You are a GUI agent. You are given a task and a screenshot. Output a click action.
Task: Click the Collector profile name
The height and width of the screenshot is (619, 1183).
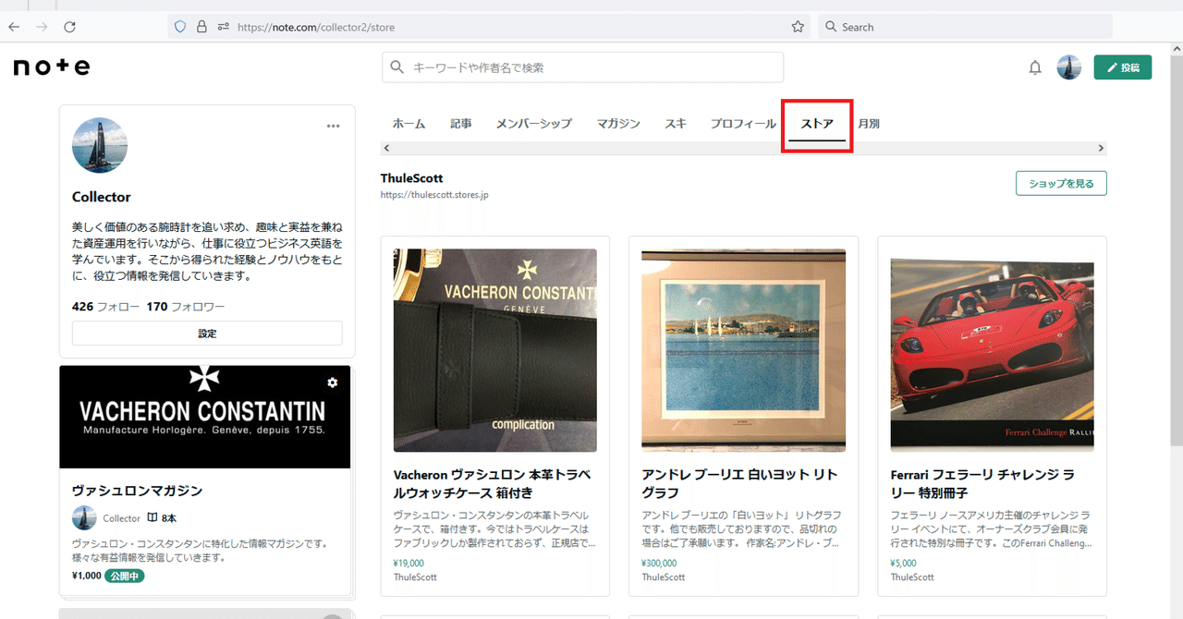[x=102, y=197]
